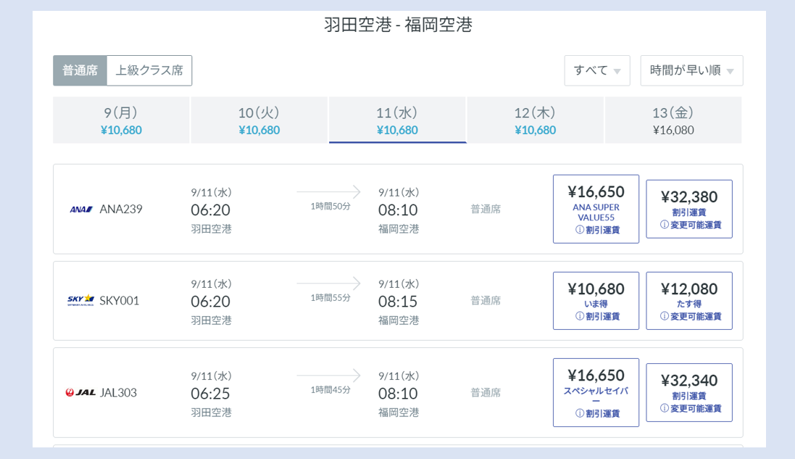Open the 時間が早い順 sort dropdown
795x459 pixels.
691,70
